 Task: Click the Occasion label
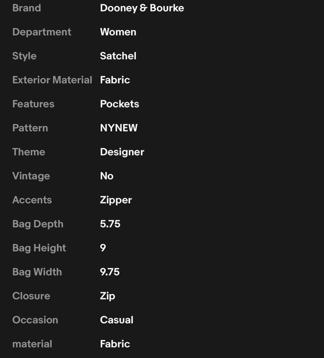35,320
